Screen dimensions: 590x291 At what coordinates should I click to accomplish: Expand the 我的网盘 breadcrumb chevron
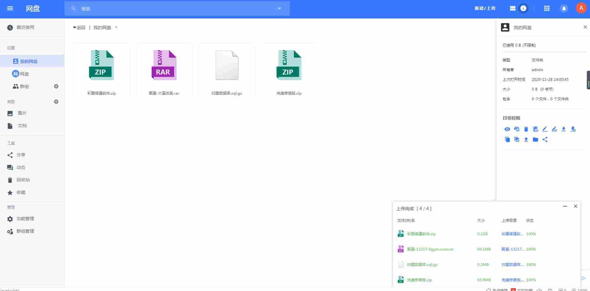tap(116, 27)
